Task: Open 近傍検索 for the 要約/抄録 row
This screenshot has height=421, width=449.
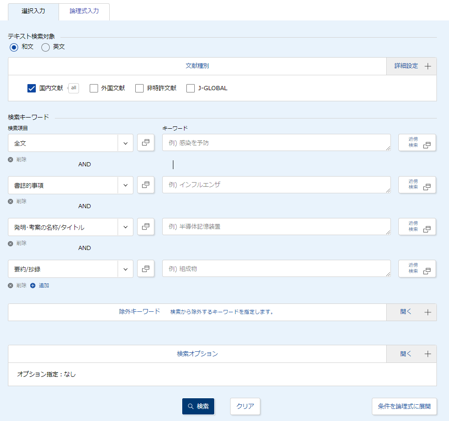Action: coord(417,269)
